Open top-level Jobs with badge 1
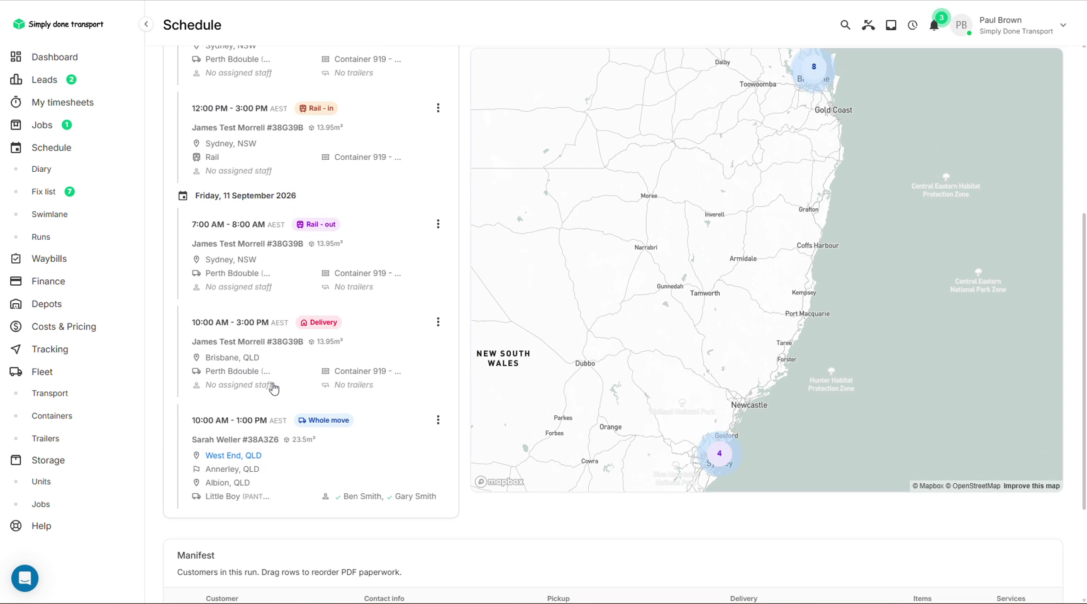The image size is (1087, 604). 42,125
